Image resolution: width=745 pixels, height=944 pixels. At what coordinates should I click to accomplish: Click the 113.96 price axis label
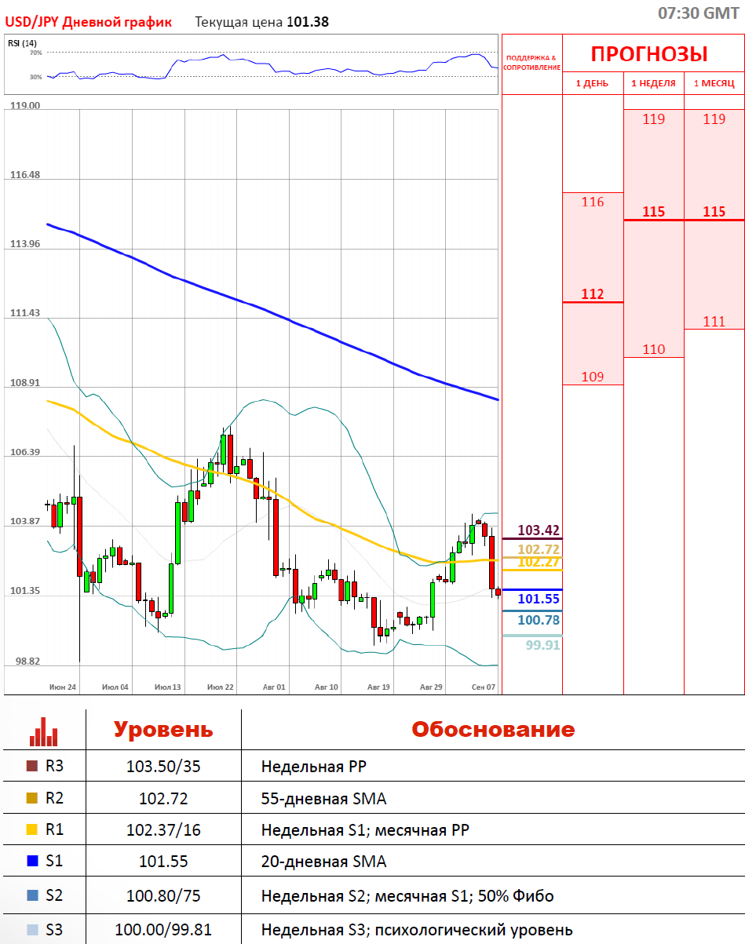click(24, 244)
